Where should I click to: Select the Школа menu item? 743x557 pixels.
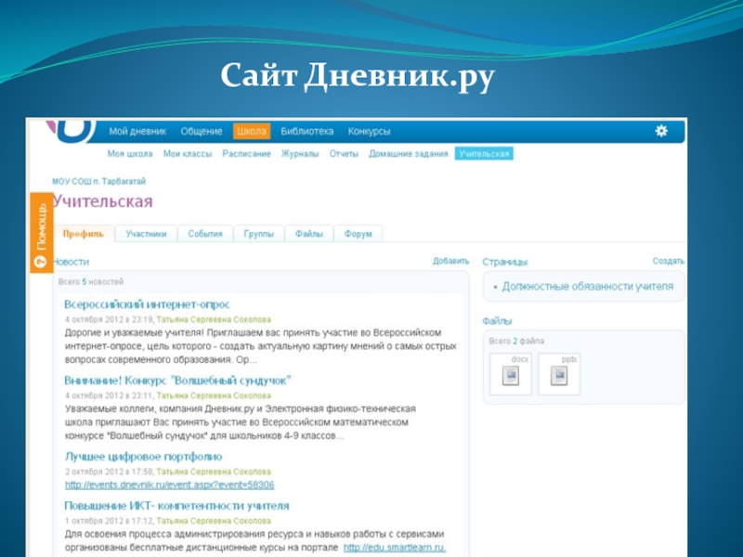point(252,131)
